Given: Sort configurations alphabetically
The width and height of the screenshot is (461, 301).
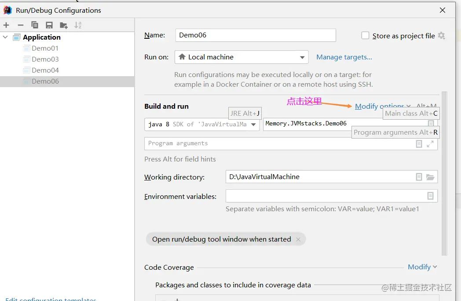Looking at the screenshot, I should [x=78, y=26].
